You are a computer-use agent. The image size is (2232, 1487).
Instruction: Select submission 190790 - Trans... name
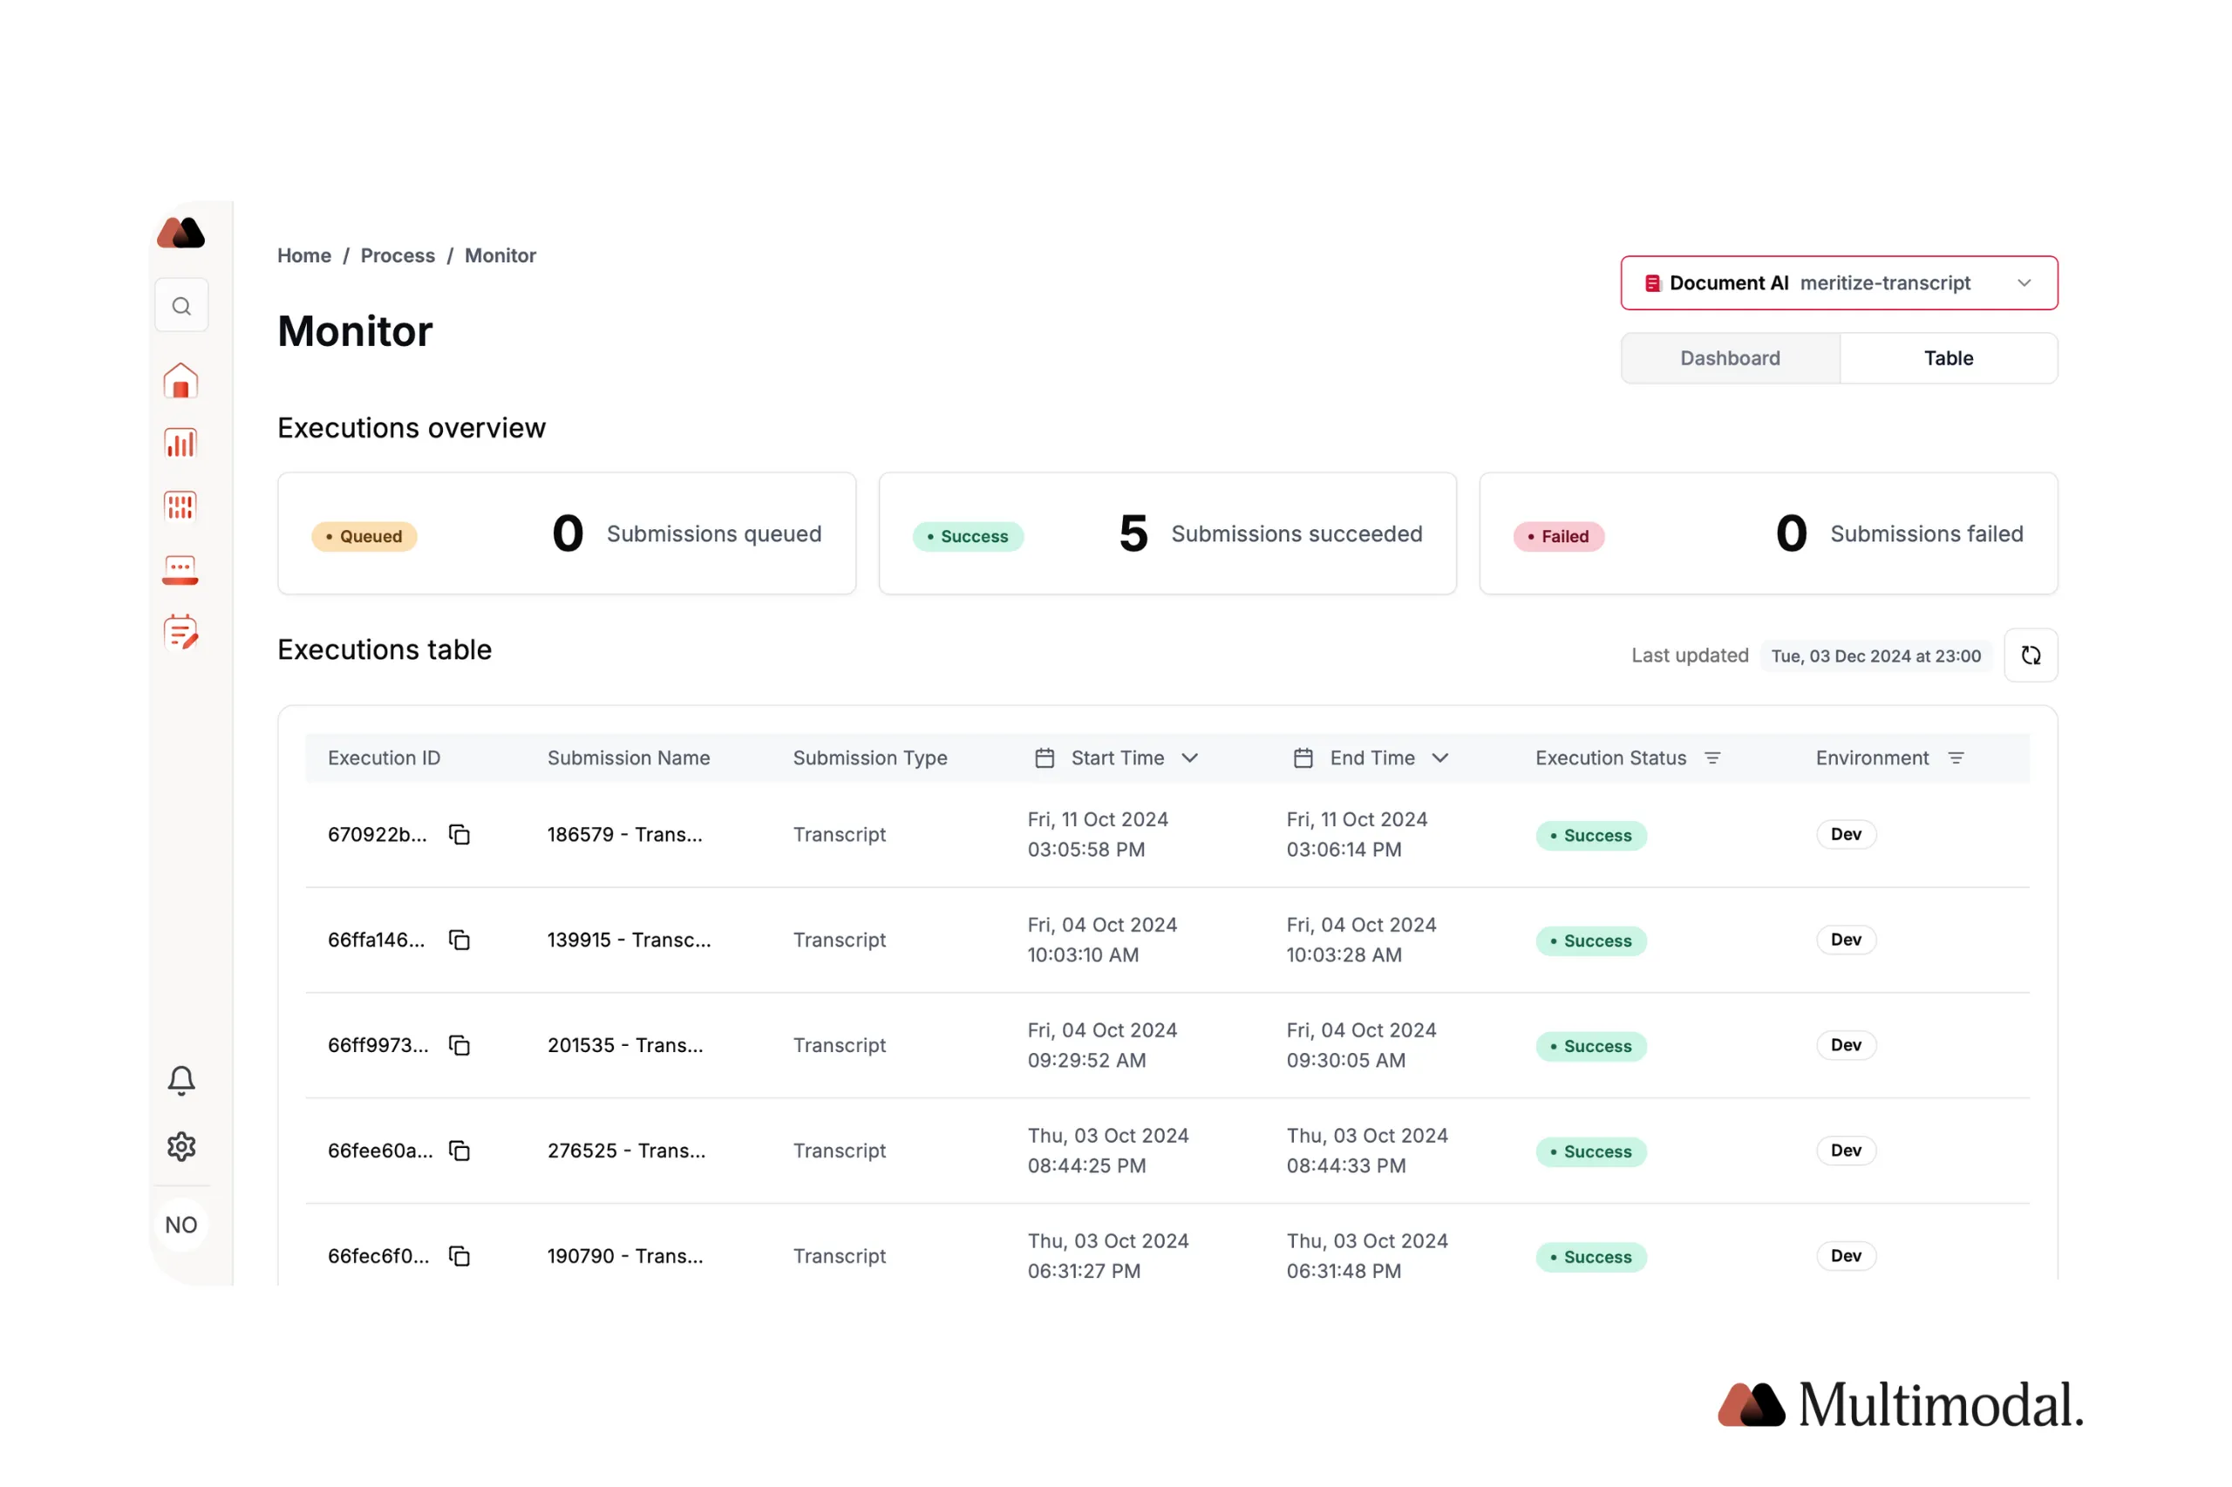625,1256
